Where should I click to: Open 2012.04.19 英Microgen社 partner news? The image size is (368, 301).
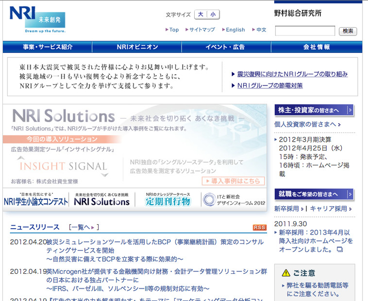pos(156,280)
